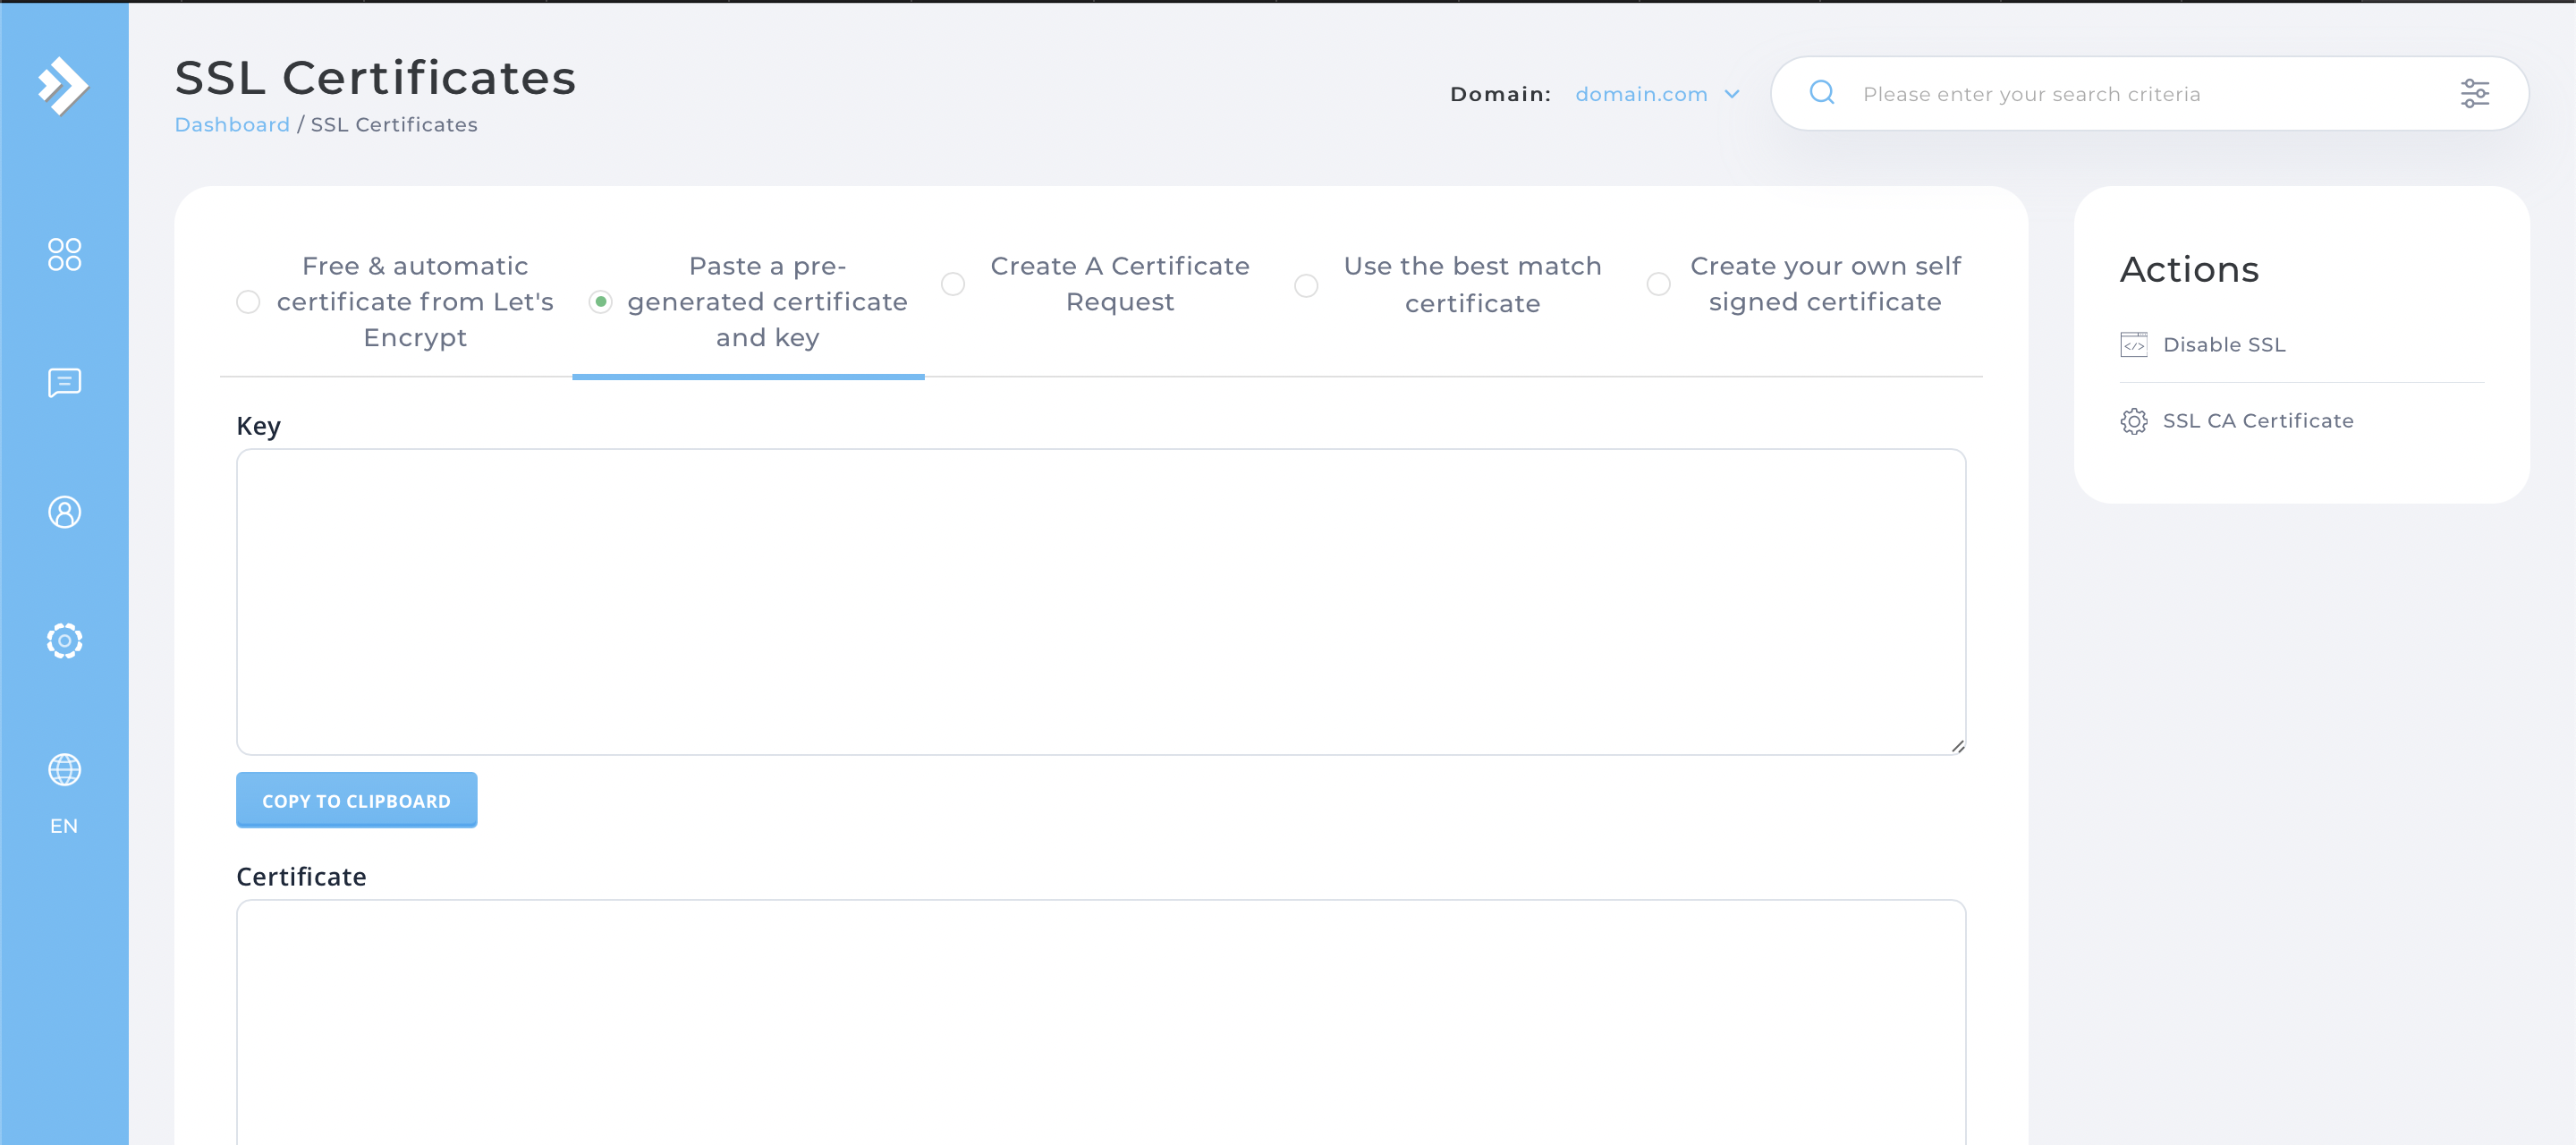Select self signed certificate radio option
This screenshot has height=1145, width=2576.
pos(1658,284)
